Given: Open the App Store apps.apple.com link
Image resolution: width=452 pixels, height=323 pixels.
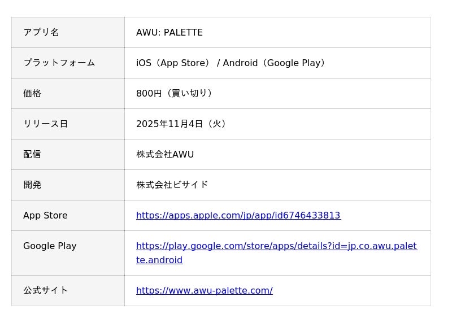Looking at the screenshot, I should (x=238, y=216).
